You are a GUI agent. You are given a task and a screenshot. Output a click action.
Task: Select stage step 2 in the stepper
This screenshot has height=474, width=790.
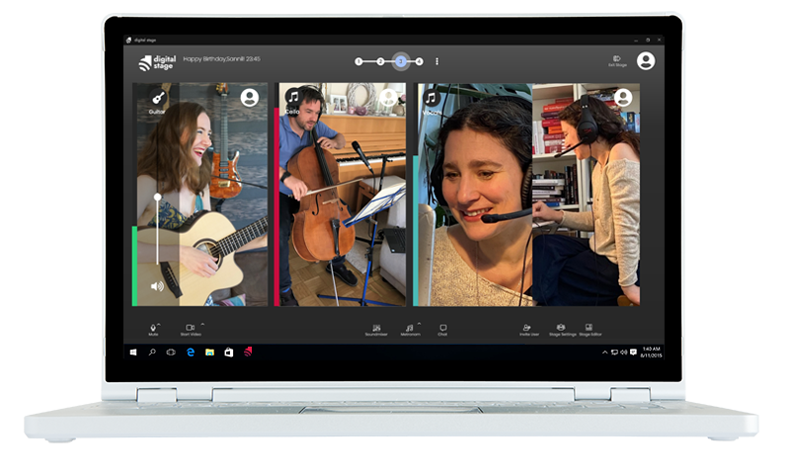point(380,61)
